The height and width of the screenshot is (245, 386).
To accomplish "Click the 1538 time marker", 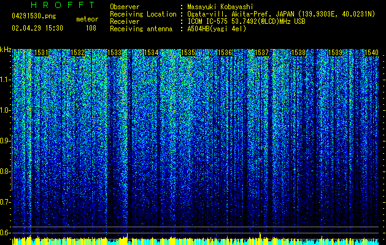I will click(x=299, y=53).
